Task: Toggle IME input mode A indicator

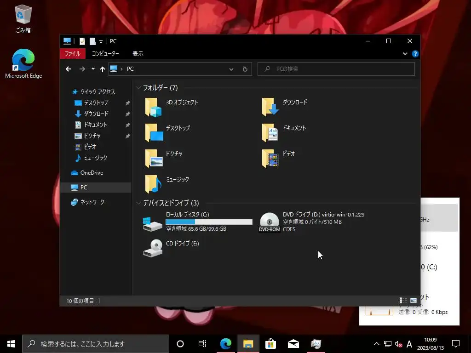Action: click(409, 344)
